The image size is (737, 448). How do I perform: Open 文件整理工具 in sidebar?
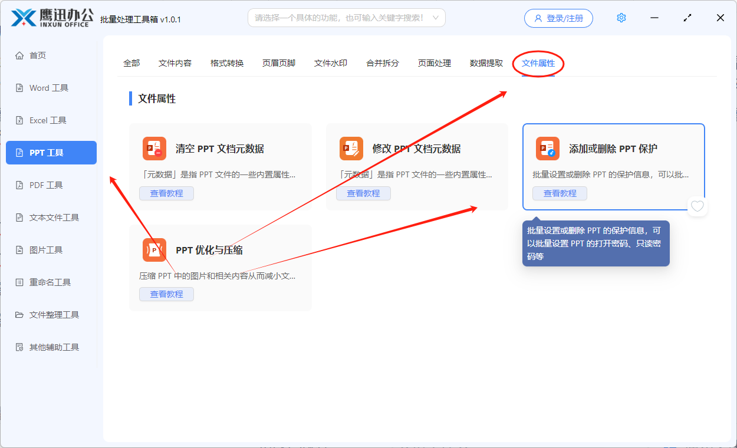pyautogui.click(x=51, y=315)
